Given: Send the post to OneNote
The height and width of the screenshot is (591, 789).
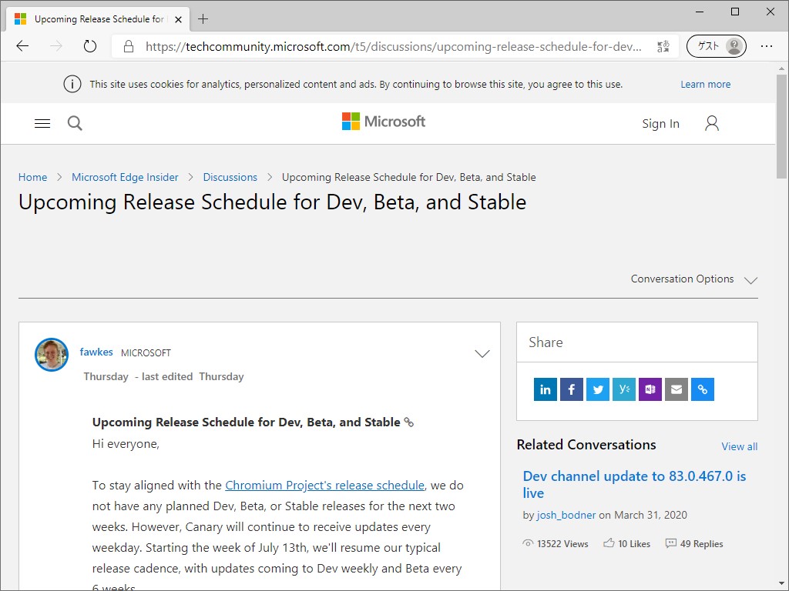Looking at the screenshot, I should coord(650,389).
